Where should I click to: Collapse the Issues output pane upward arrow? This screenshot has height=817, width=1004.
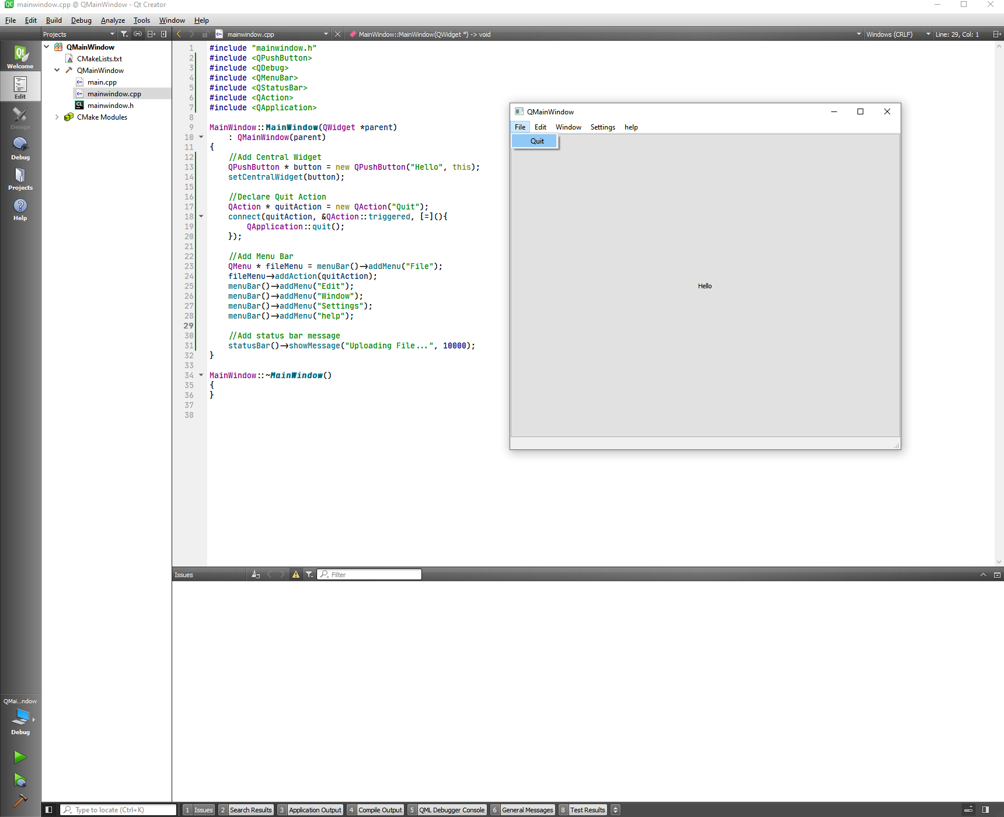[984, 575]
